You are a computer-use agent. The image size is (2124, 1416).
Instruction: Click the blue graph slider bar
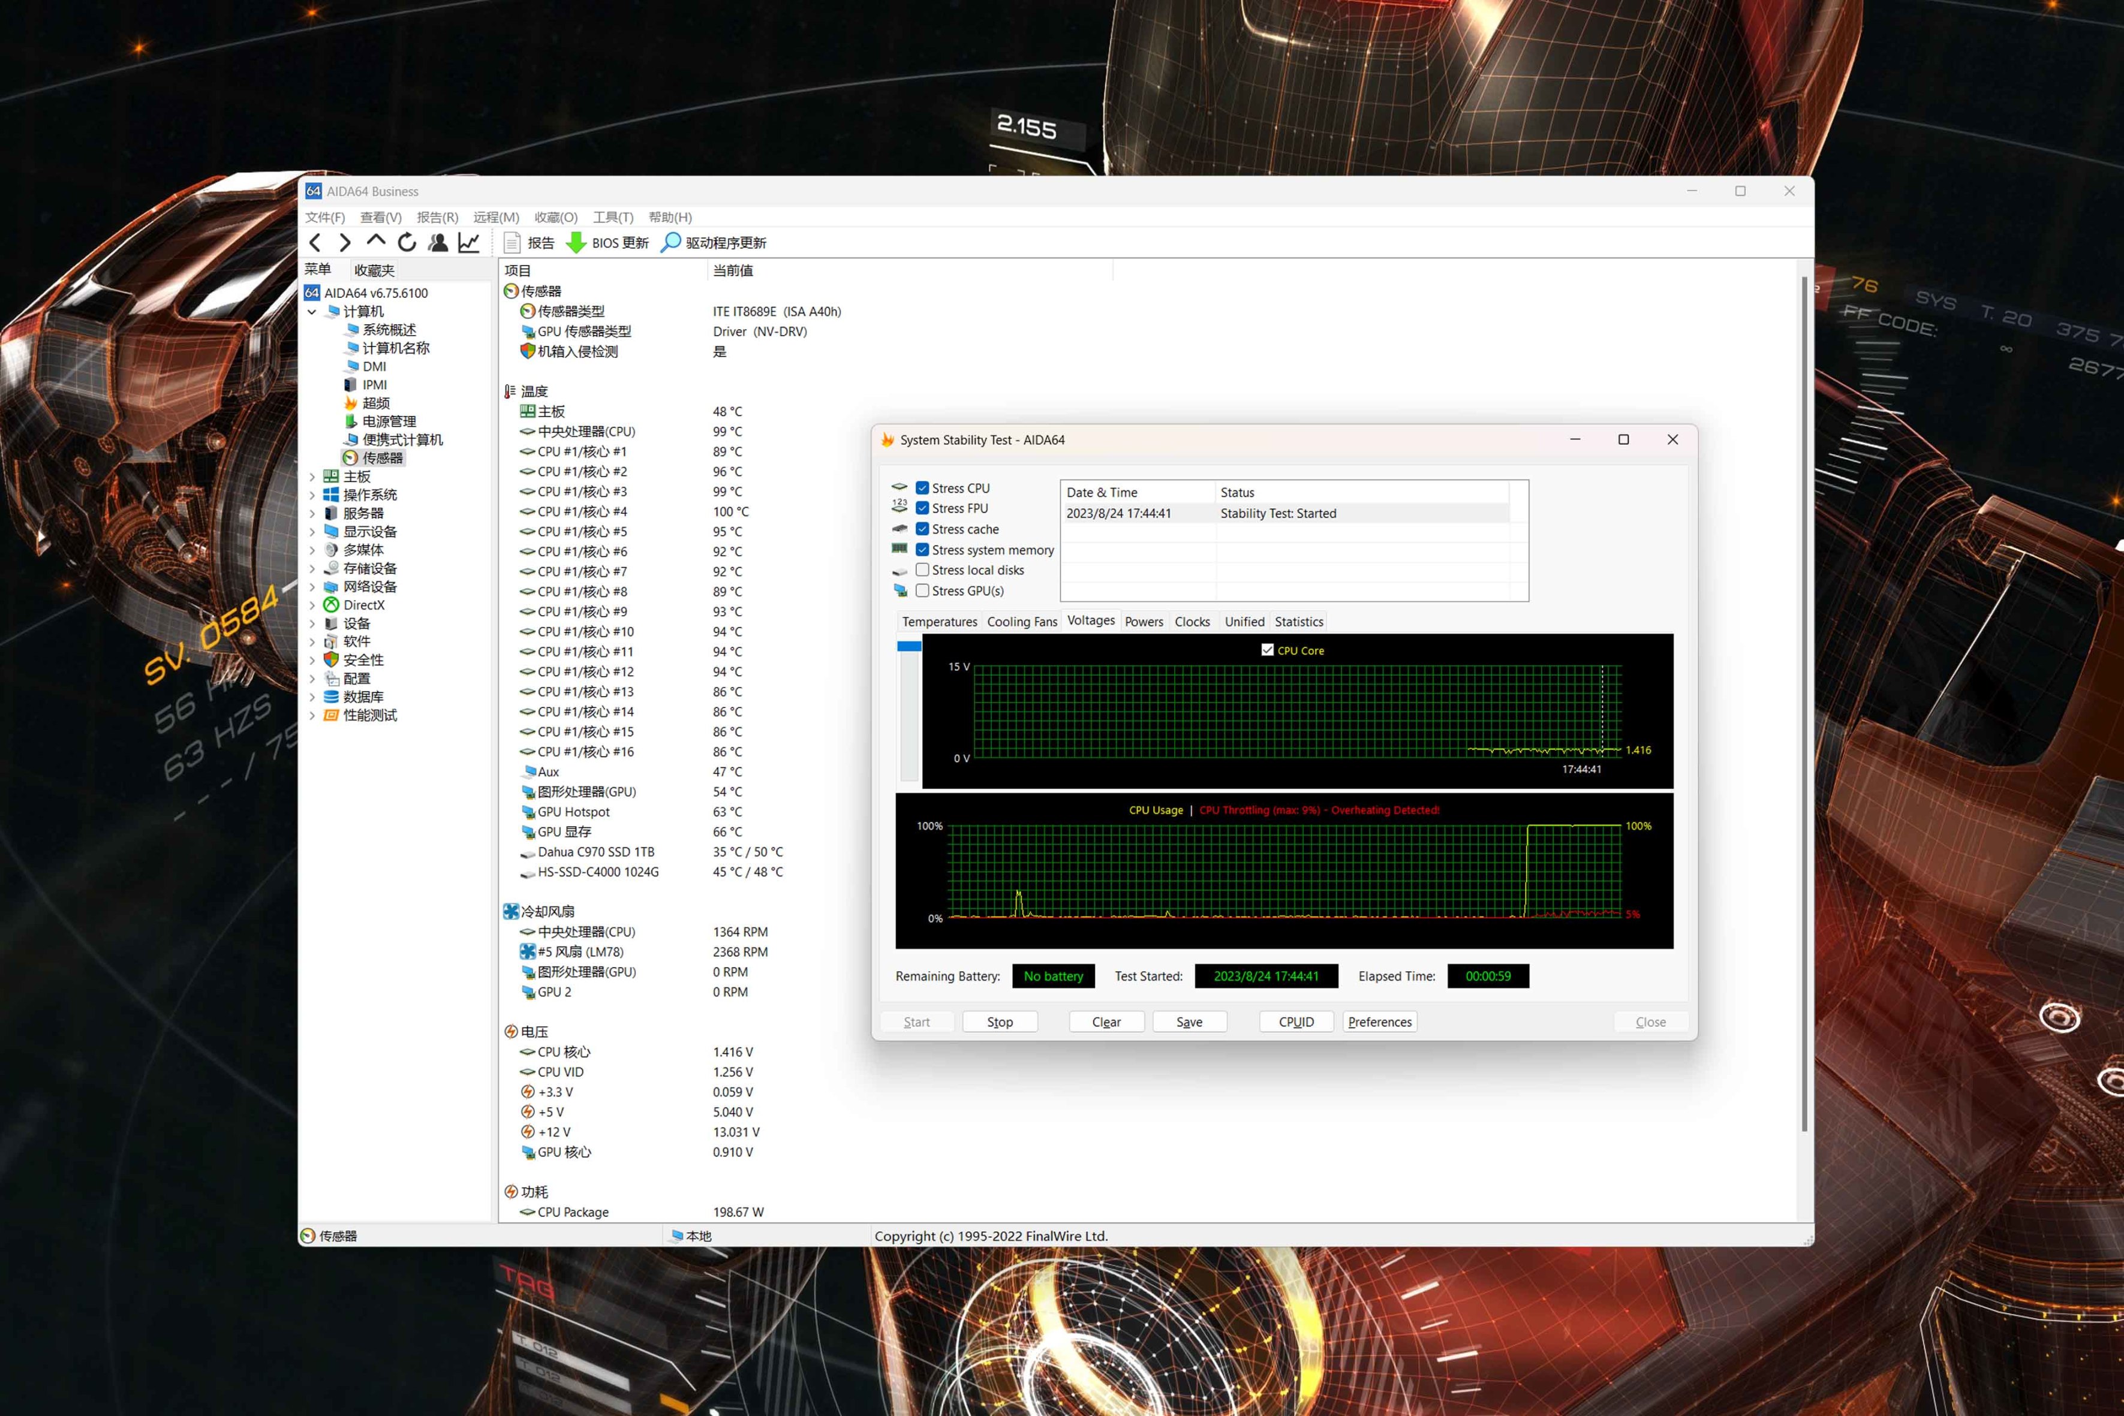click(908, 647)
